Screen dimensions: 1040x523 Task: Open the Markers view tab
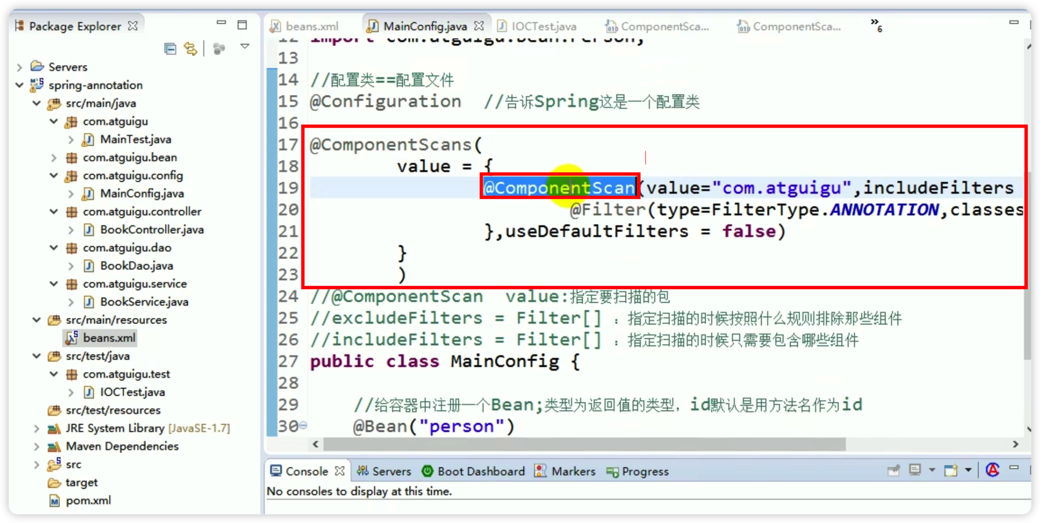point(565,471)
